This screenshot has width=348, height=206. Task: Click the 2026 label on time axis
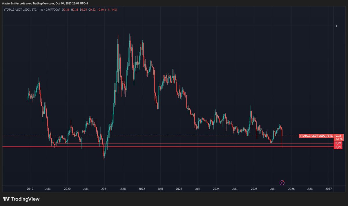click(291, 188)
